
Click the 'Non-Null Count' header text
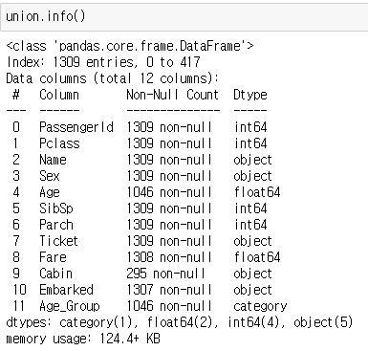pyautogui.click(x=172, y=95)
